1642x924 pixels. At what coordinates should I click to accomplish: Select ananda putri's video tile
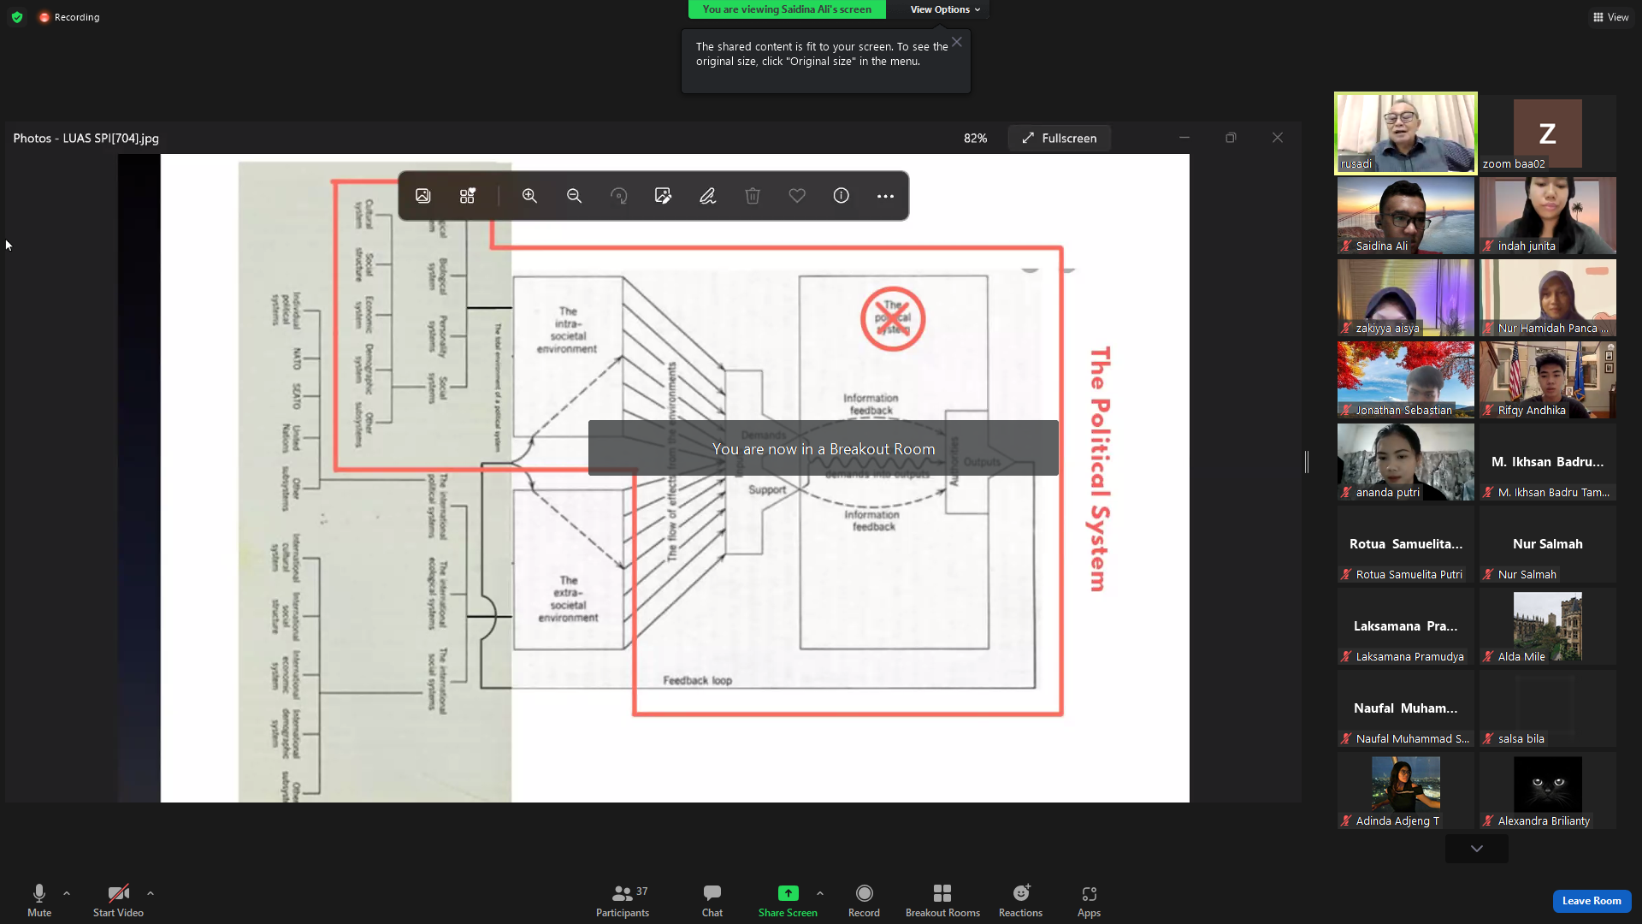click(1406, 462)
